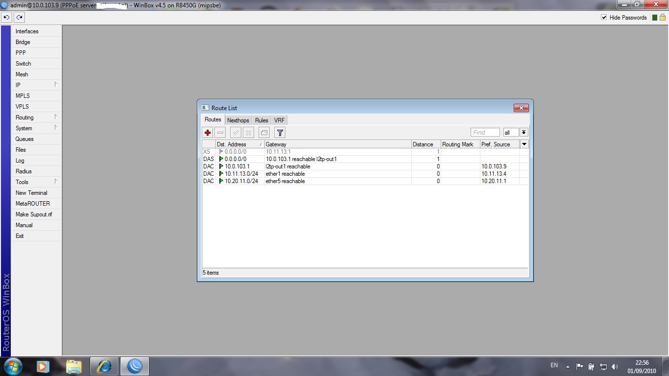
Task: Open the volume control in the tray
Action: 615,367
